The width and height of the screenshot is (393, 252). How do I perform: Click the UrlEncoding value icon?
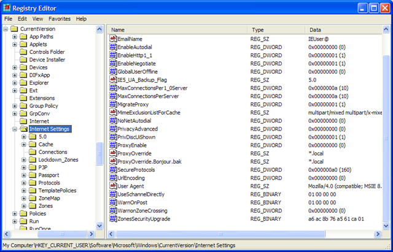pos(113,178)
